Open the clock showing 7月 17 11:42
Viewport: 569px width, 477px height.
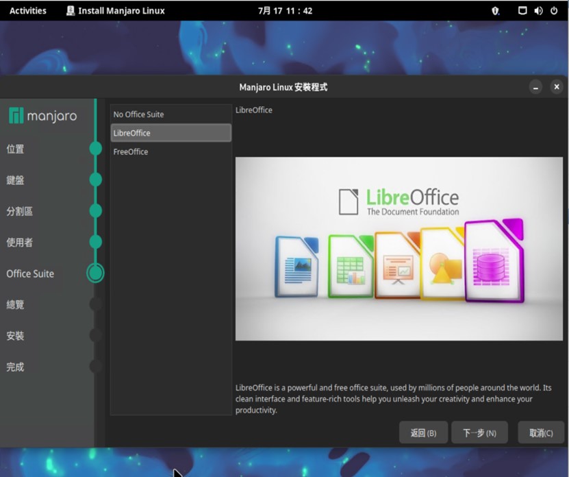pos(285,11)
